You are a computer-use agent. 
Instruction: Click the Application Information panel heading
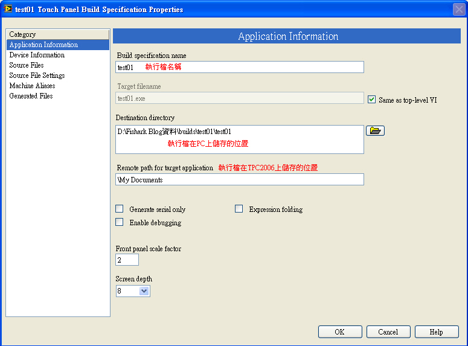coord(287,36)
